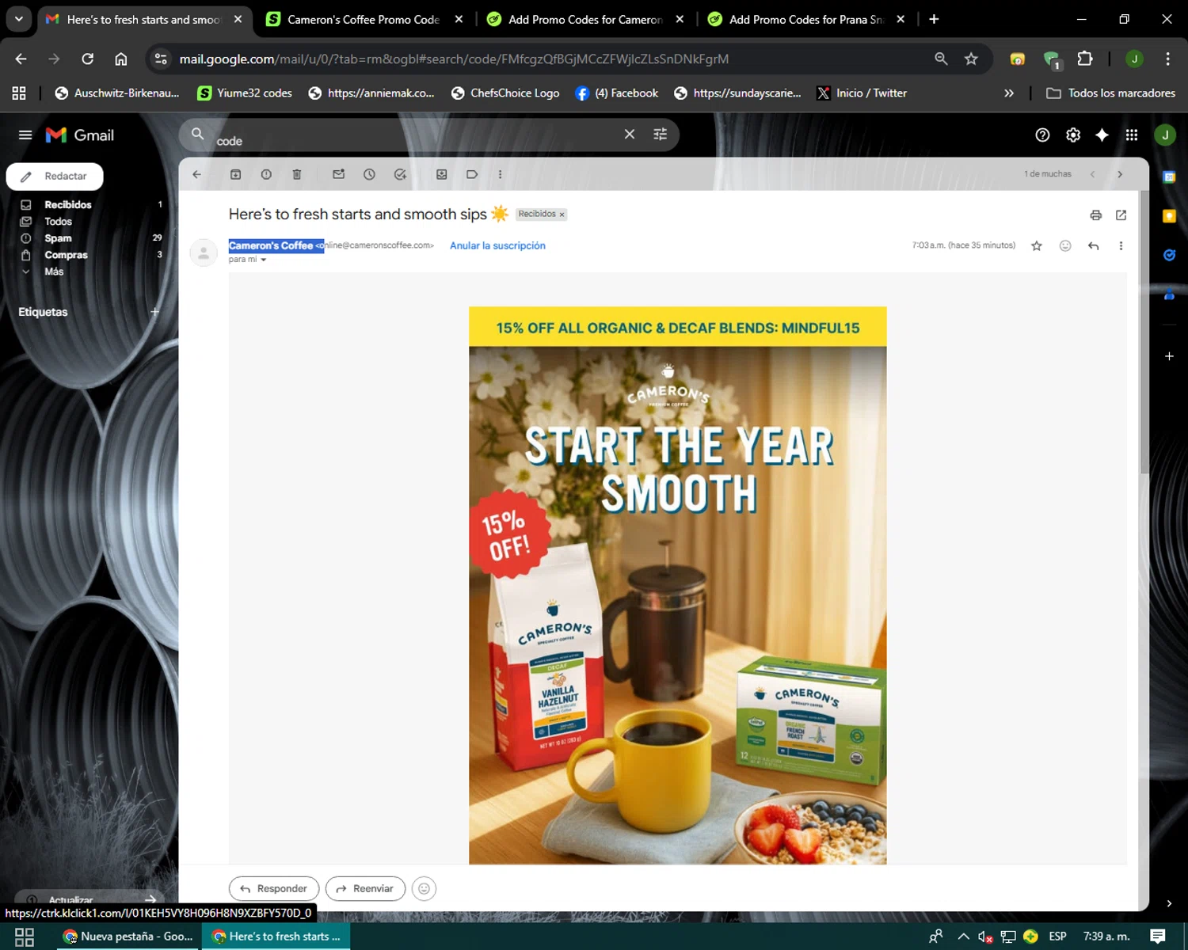1188x950 pixels.
Task: Open 'Todos los marcadores' folder
Action: (x=1110, y=93)
